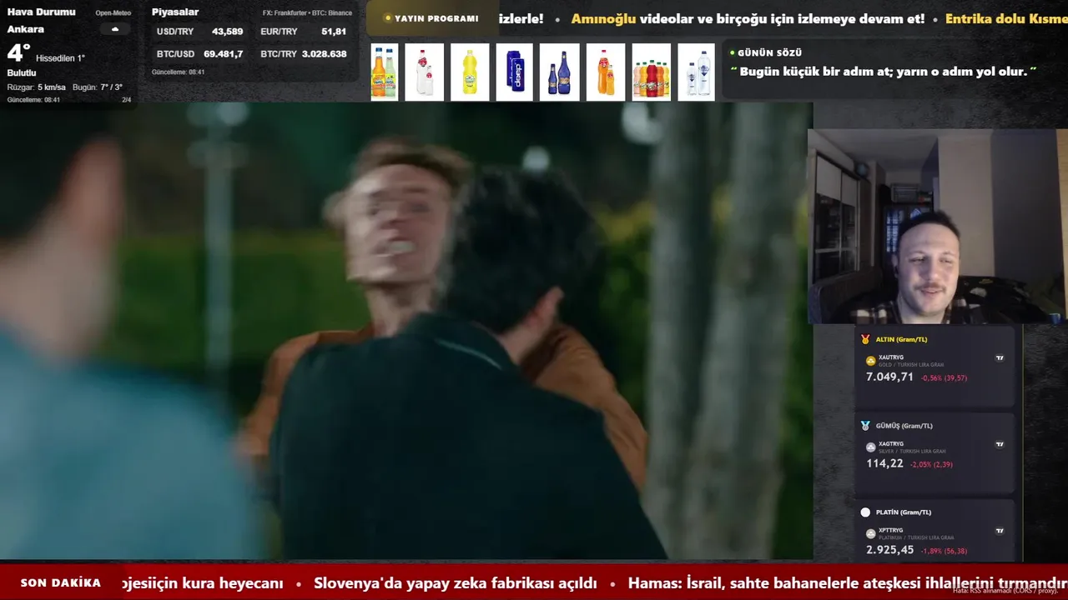1068x600 pixels.
Task: Click the Hava Durumu widget title
Action: coord(41,12)
